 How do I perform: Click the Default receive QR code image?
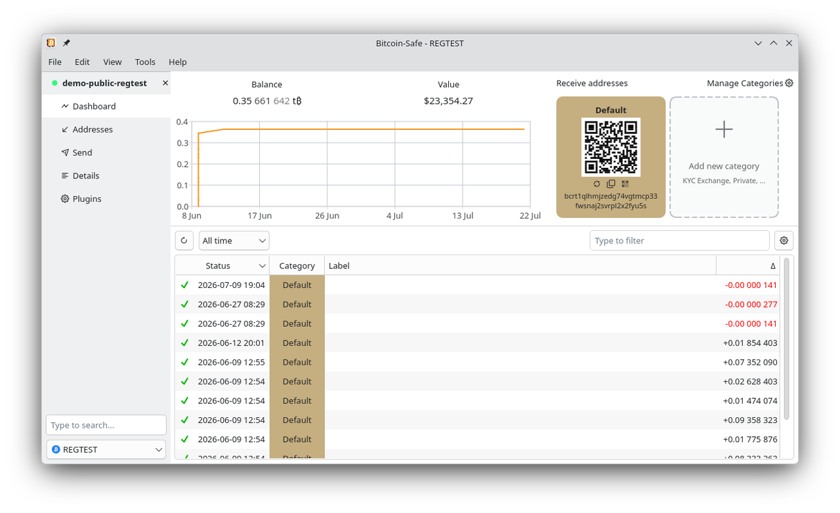pyautogui.click(x=611, y=147)
